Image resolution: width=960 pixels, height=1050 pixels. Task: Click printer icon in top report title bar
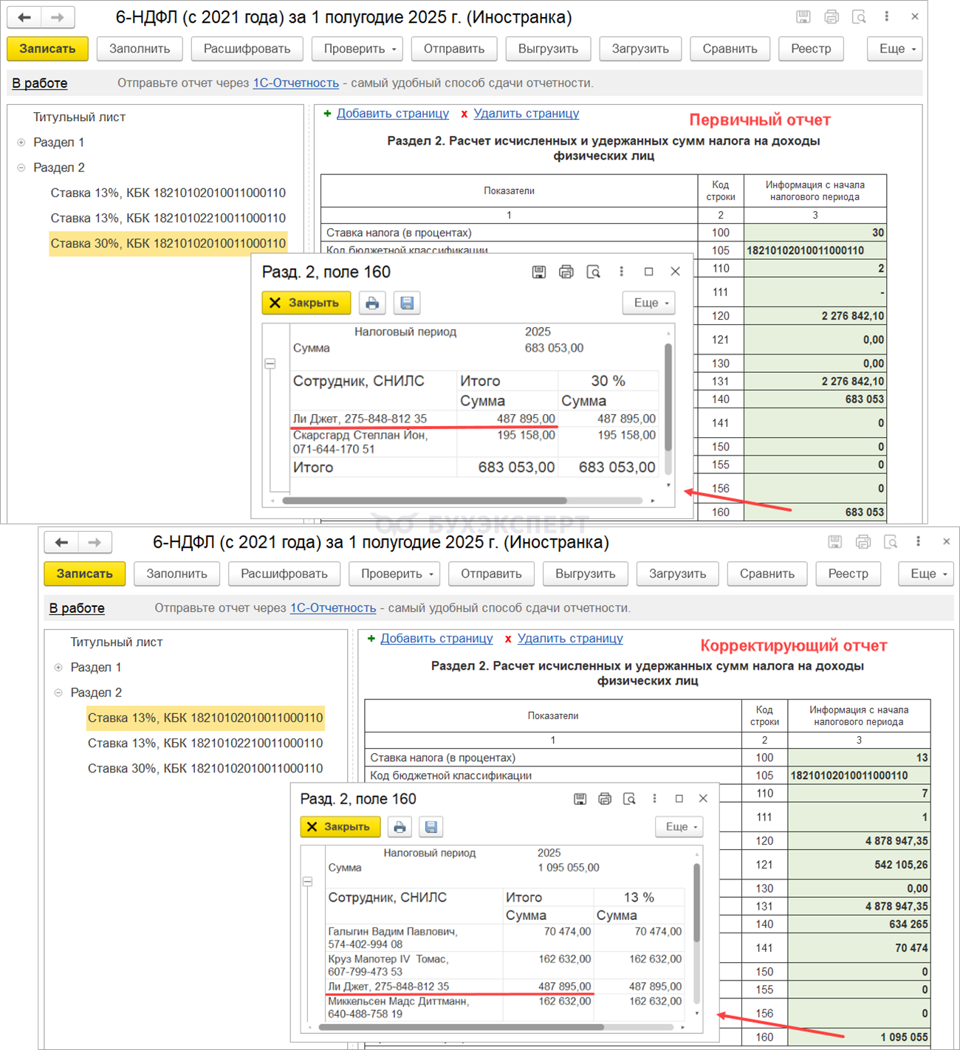pos(832,17)
